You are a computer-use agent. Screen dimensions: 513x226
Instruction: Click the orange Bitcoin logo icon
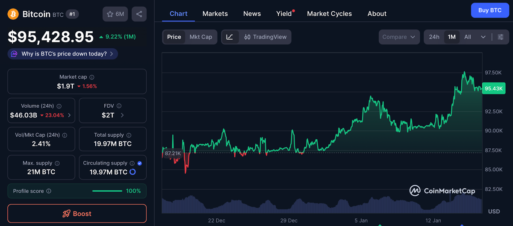coord(13,14)
